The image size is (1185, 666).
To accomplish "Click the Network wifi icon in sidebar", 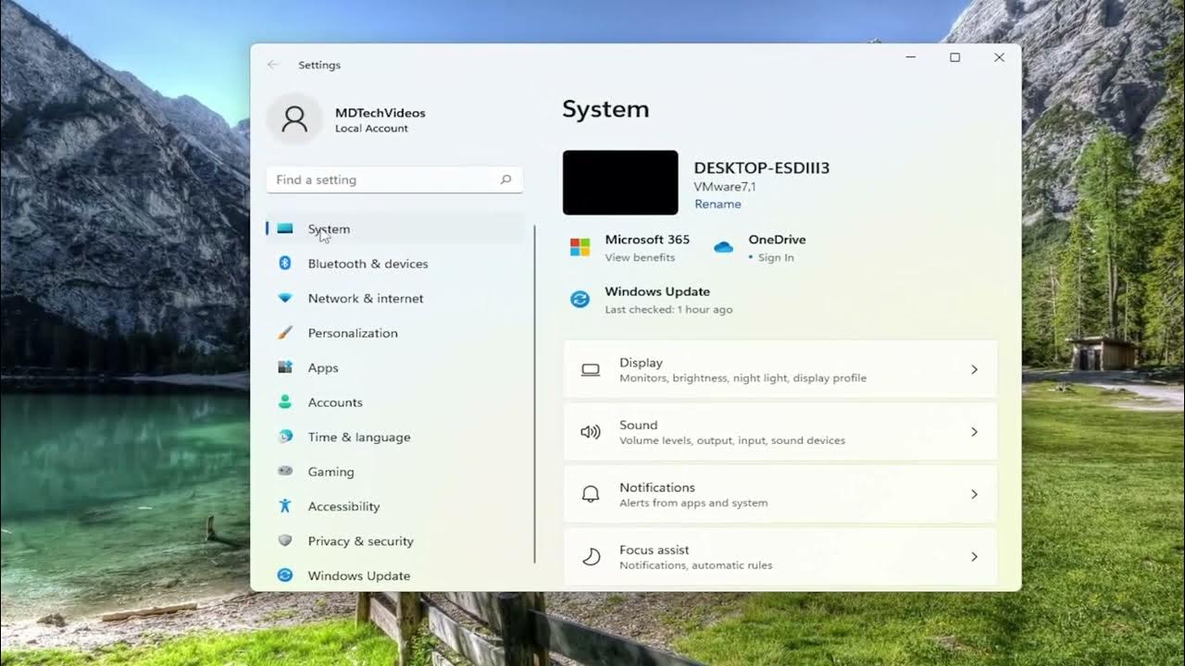I will (285, 298).
